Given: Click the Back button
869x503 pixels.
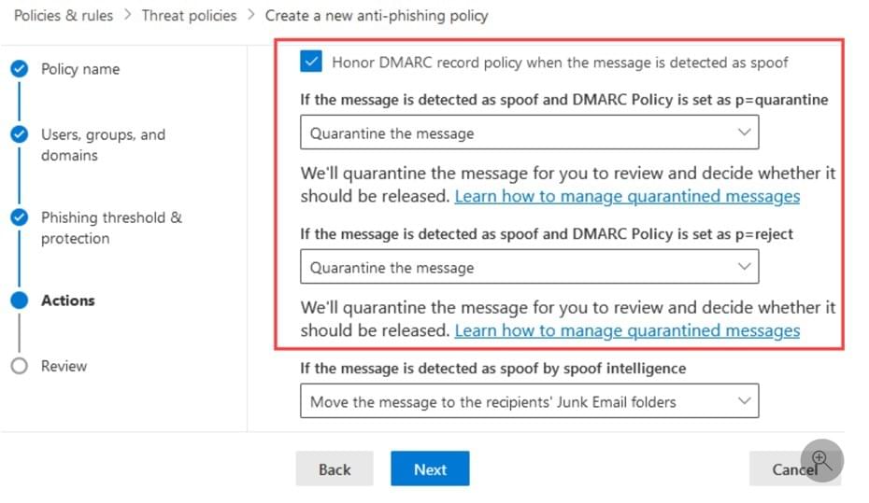Looking at the screenshot, I should (x=335, y=469).
